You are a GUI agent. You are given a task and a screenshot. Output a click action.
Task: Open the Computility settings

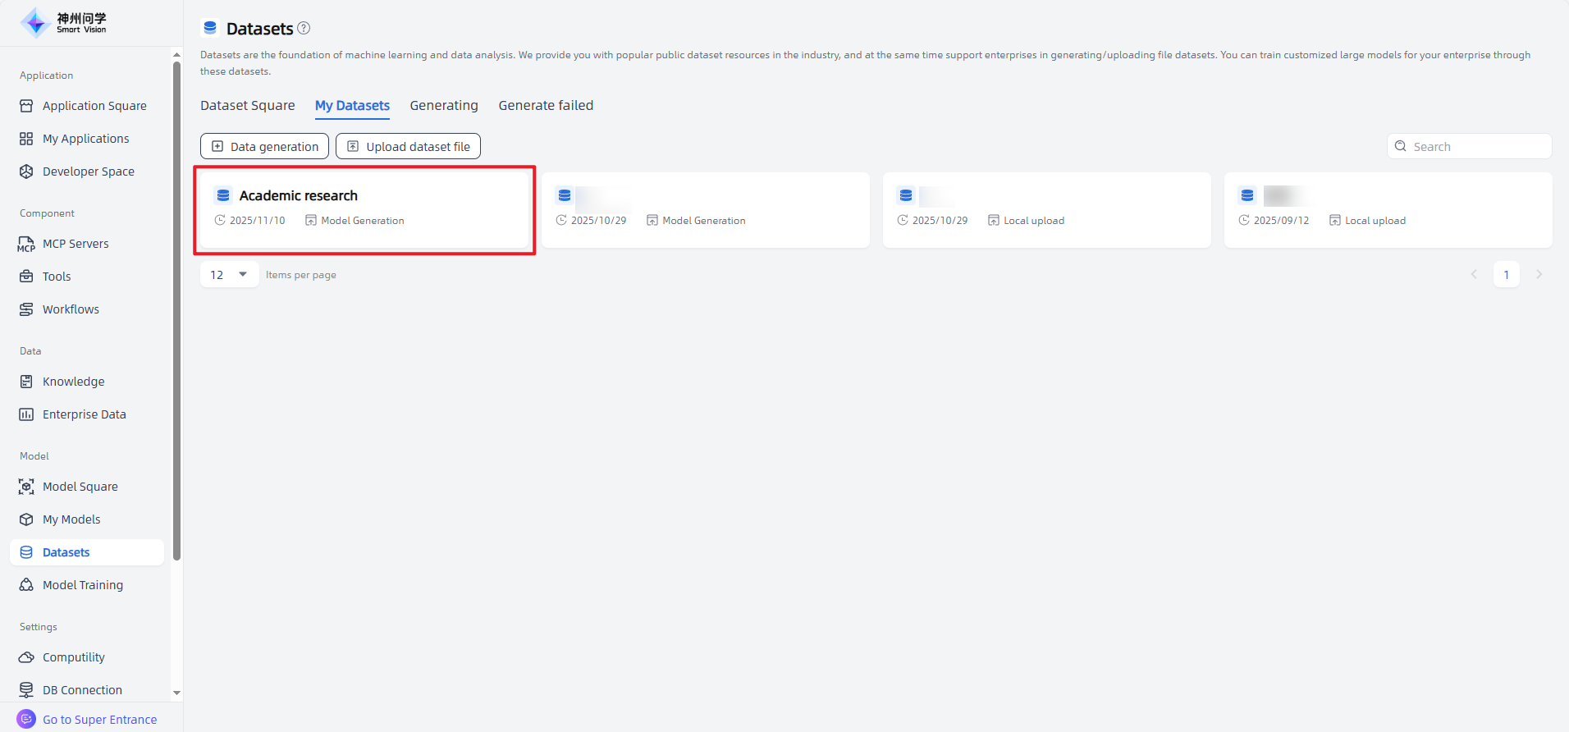73,657
